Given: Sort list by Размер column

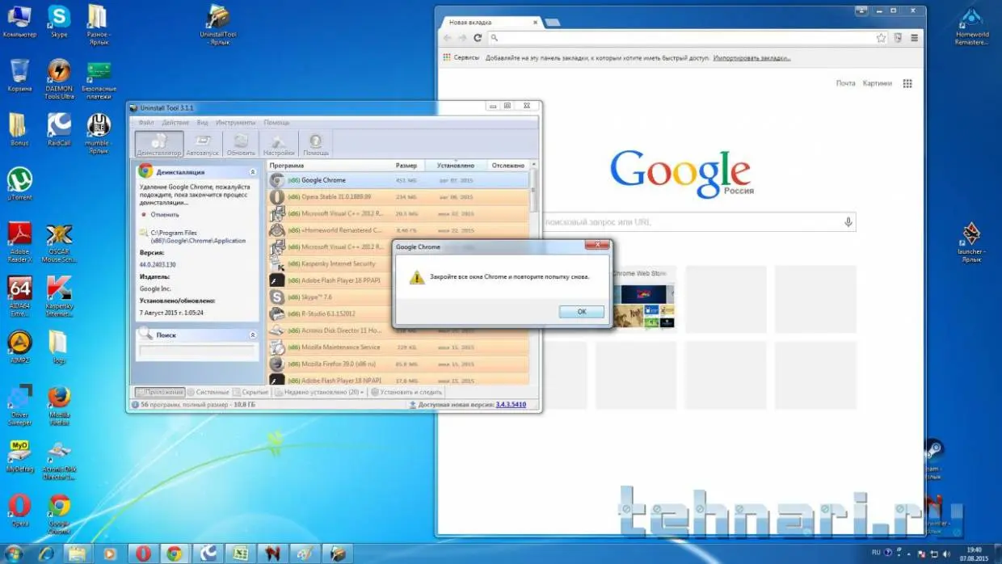Looking at the screenshot, I should point(408,165).
